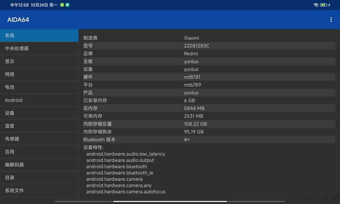Viewport: 340px width, 204px height.
Task: Open the 设备 sidebar section
Action: (39, 113)
